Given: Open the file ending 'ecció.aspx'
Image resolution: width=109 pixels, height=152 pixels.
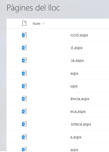Looking at the screenshot, I should (x=79, y=35).
